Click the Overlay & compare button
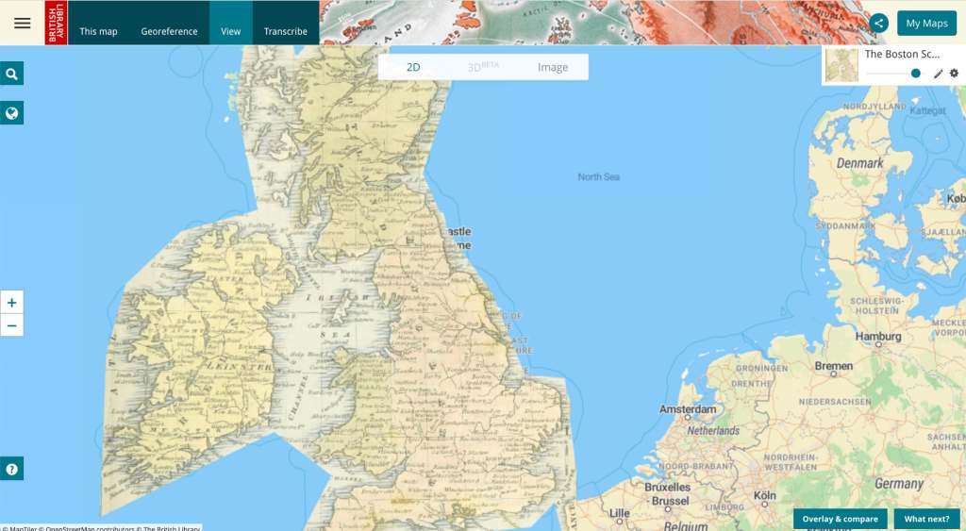The height and width of the screenshot is (531, 966). [x=840, y=519]
